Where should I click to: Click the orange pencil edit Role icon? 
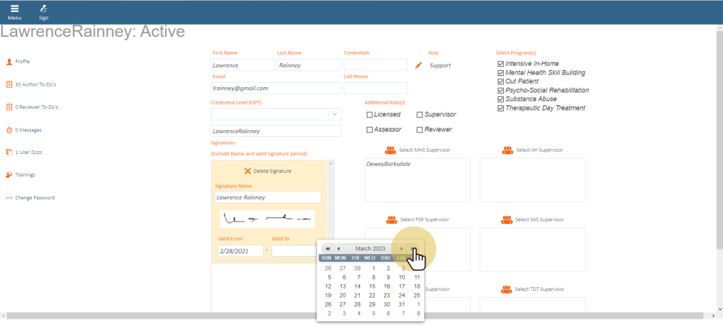pos(419,65)
